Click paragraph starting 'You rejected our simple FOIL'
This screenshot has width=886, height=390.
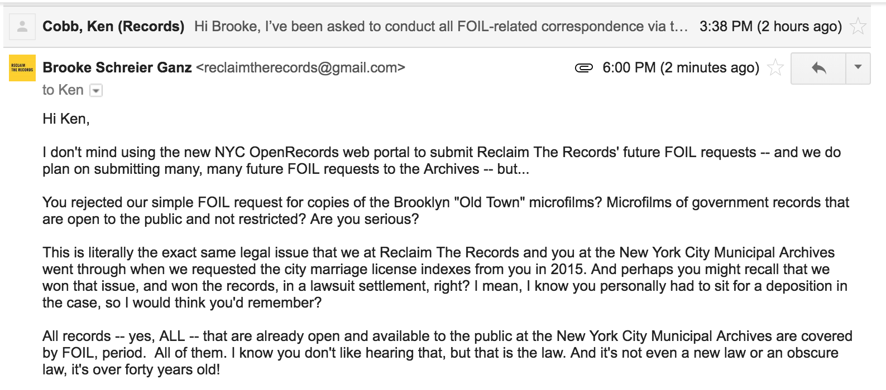click(446, 211)
